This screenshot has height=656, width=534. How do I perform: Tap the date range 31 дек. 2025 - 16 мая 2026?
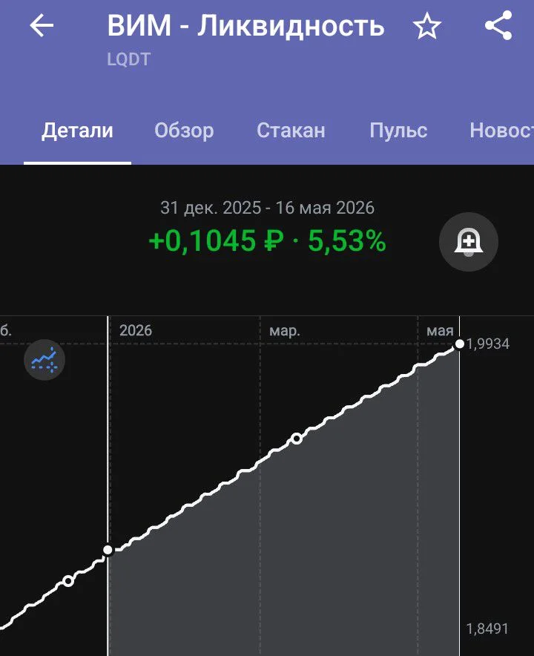pyautogui.click(x=267, y=208)
